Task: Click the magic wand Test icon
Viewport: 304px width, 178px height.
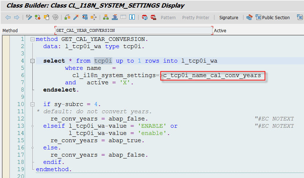Action: point(76,17)
